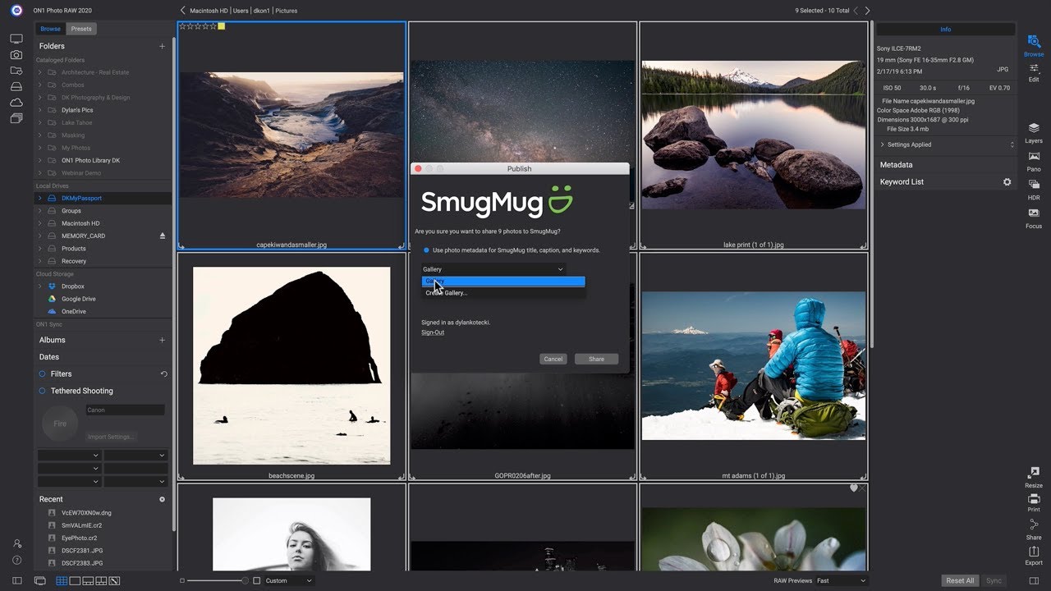Image resolution: width=1051 pixels, height=591 pixels.
Task: Open the albums stack icon in left strip
Action: (16, 118)
